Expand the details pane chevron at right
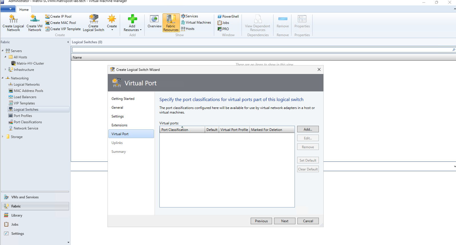This screenshot has width=456, height=245. (x=455, y=166)
